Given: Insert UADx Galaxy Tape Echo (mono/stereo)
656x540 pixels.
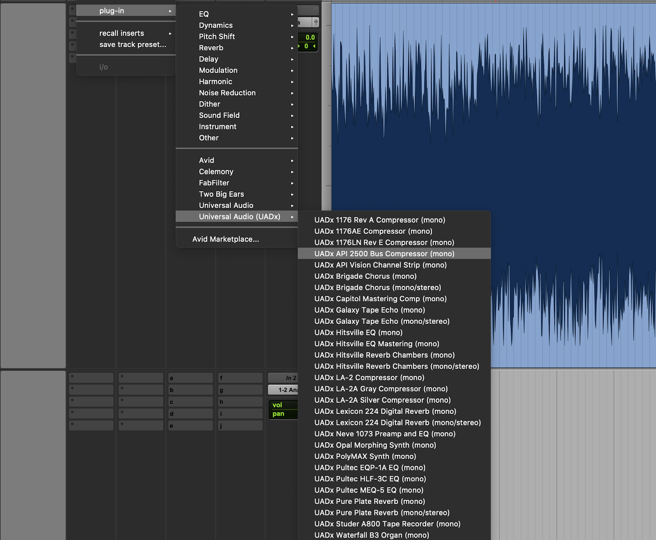Looking at the screenshot, I should (394, 321).
